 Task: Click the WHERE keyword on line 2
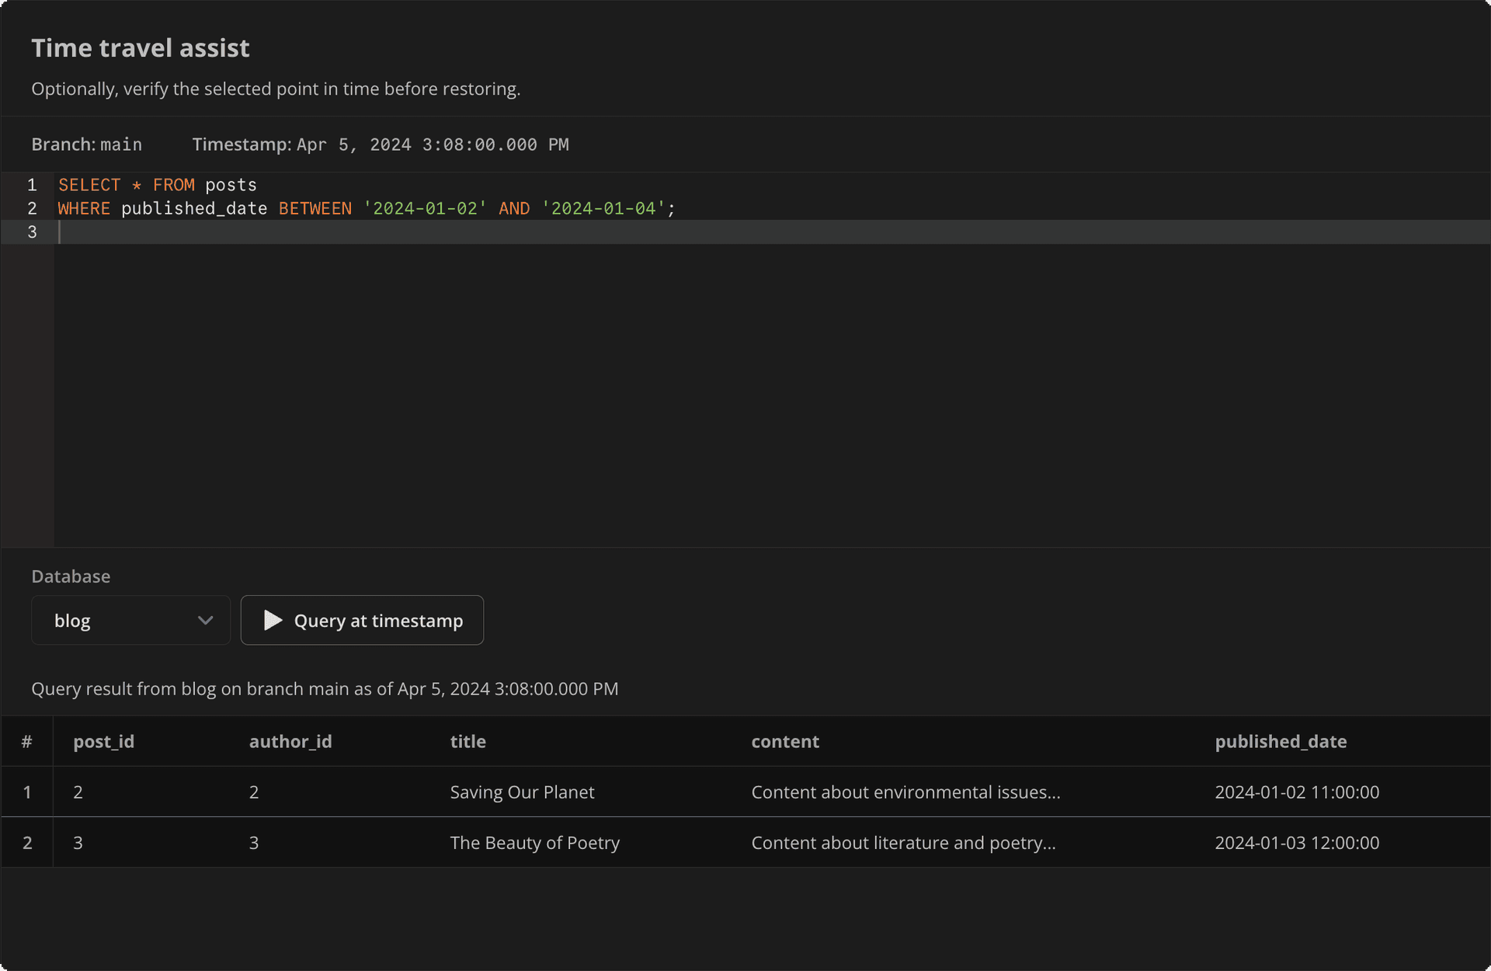pos(84,208)
